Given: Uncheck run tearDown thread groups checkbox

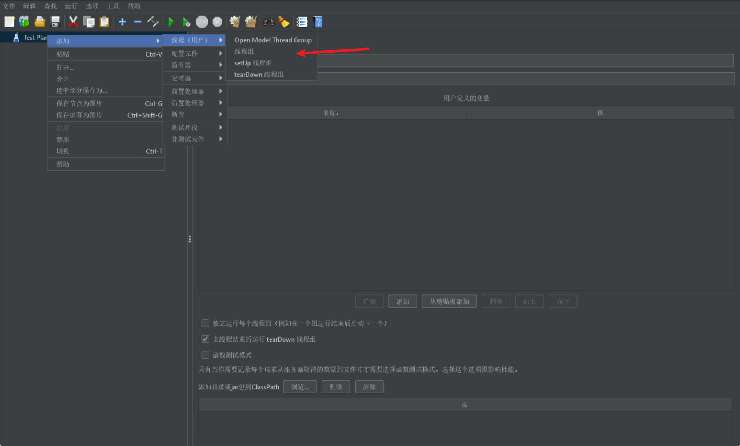Looking at the screenshot, I should click(205, 339).
